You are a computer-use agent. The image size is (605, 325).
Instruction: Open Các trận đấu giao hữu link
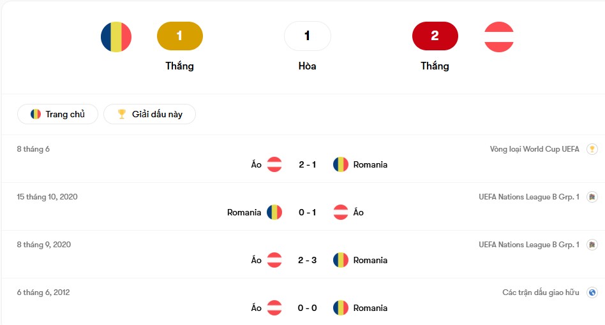[541, 292]
